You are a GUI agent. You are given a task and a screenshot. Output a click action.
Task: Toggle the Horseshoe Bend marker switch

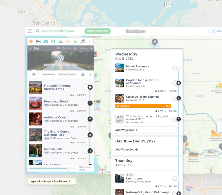click(x=88, y=103)
